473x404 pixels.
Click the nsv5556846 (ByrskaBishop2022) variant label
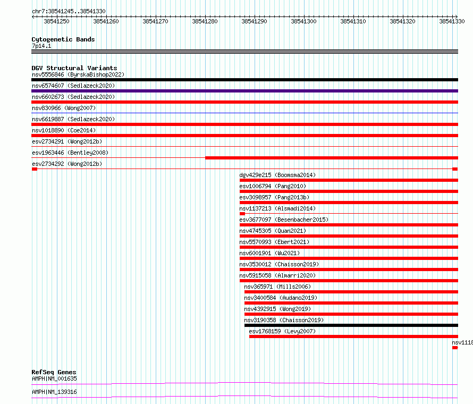78,74
